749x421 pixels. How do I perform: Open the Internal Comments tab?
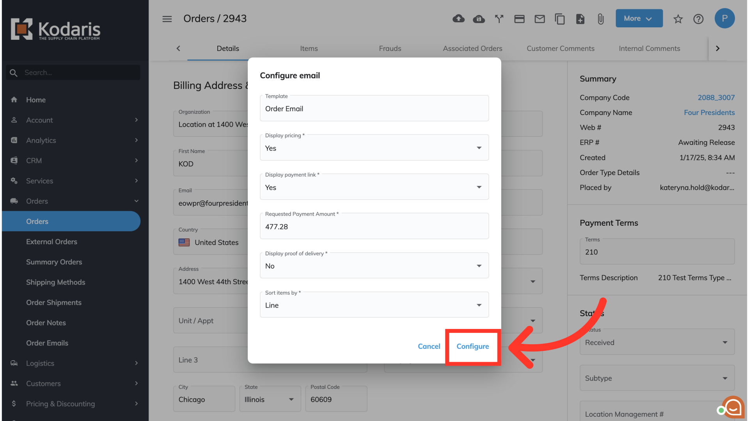[x=649, y=48]
